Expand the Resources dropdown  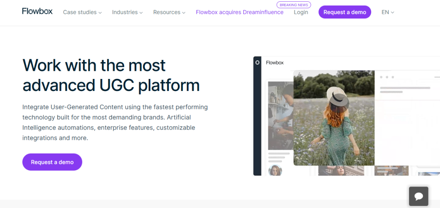pos(169,12)
